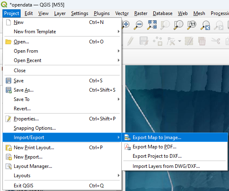
Task: Click the Save floppy disk icon
Action: [x=8, y=81]
